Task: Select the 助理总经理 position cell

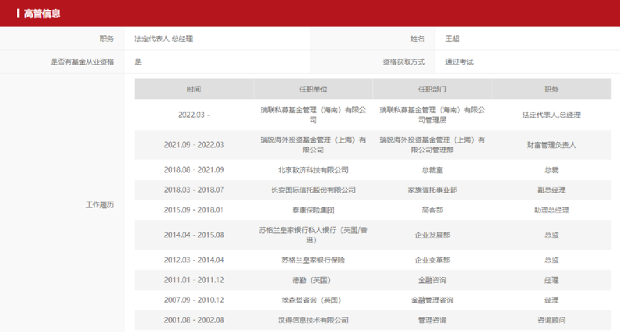Action: pos(551,209)
